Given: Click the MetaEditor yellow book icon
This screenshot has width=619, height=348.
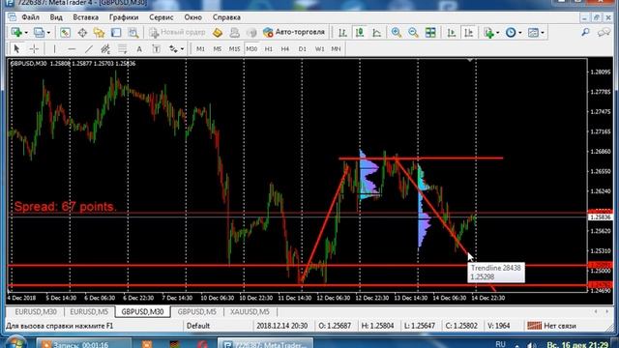Looking at the screenshot, I should click(x=217, y=32).
